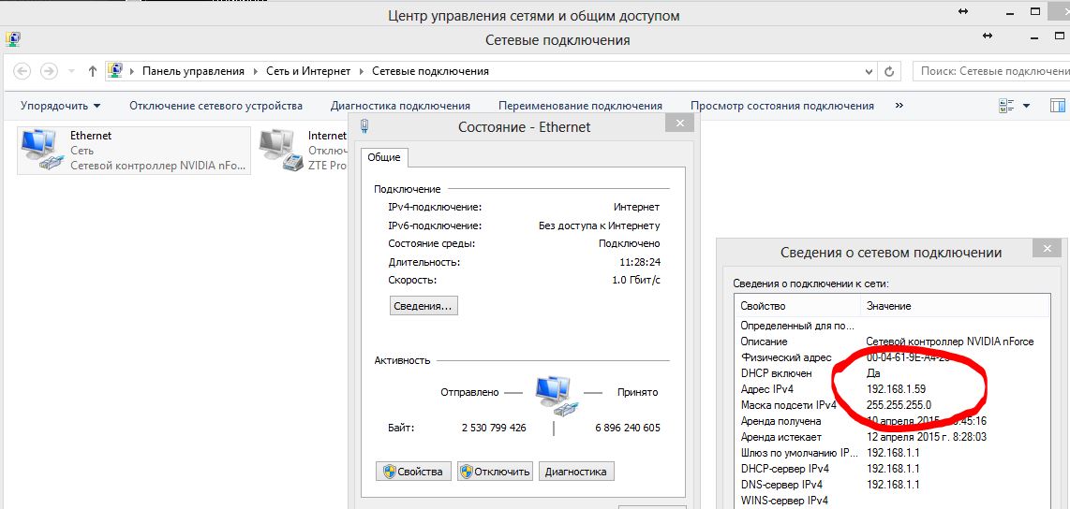Click the network icon in the address bar
This screenshot has height=509, width=1070.
tap(115, 71)
